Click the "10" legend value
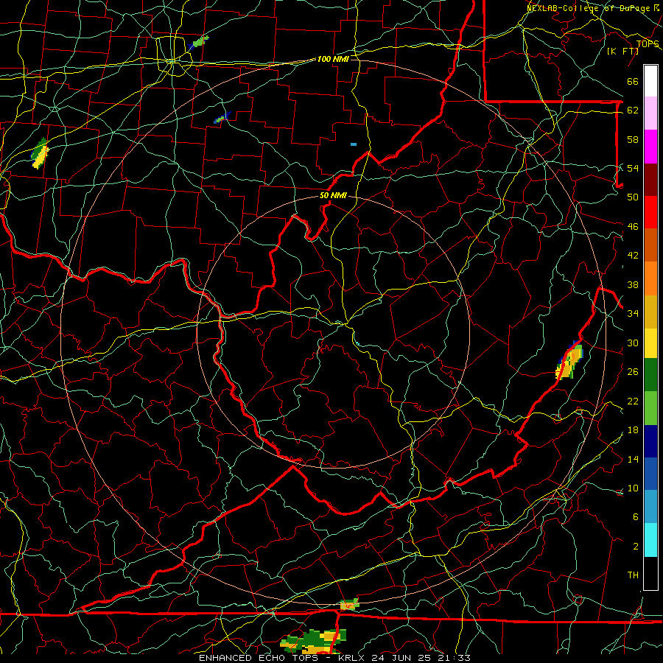Image resolution: width=663 pixels, height=663 pixels. [633, 488]
